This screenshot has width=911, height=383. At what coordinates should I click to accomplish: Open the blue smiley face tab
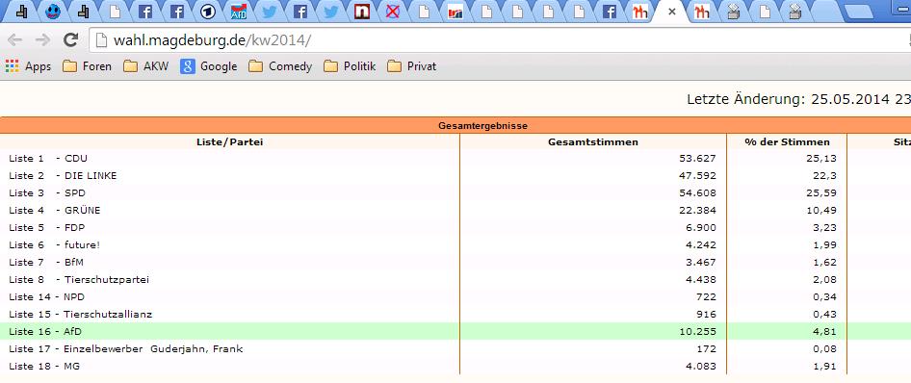(53, 11)
